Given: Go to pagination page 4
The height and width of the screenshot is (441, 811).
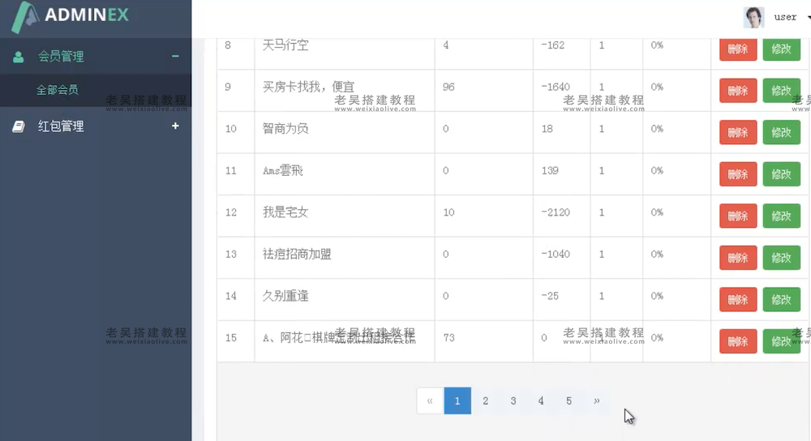Looking at the screenshot, I should click(x=540, y=400).
